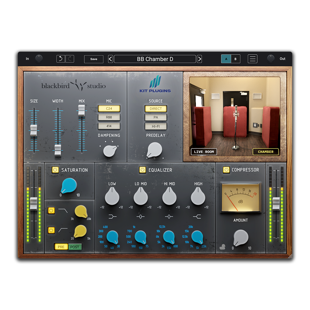Click the Kit Plugins logo

click(x=155, y=84)
